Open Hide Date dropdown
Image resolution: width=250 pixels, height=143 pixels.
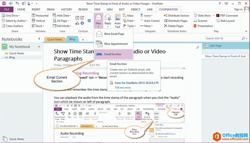(x=62, y=16)
